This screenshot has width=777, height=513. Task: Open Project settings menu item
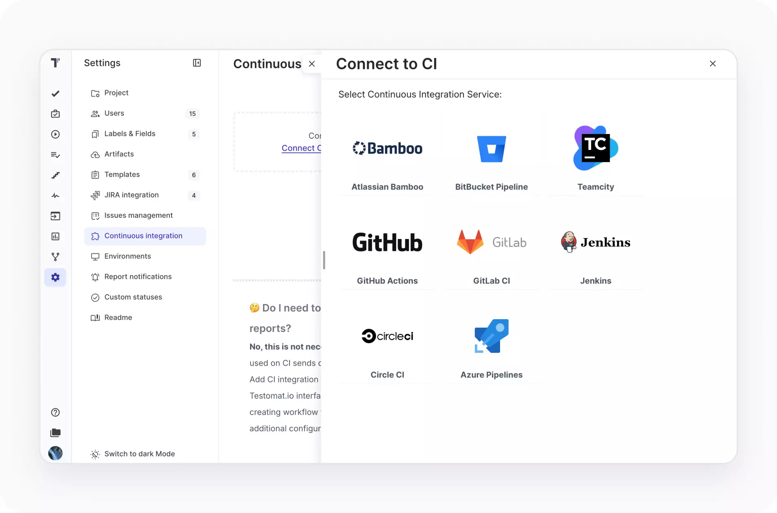click(145, 93)
